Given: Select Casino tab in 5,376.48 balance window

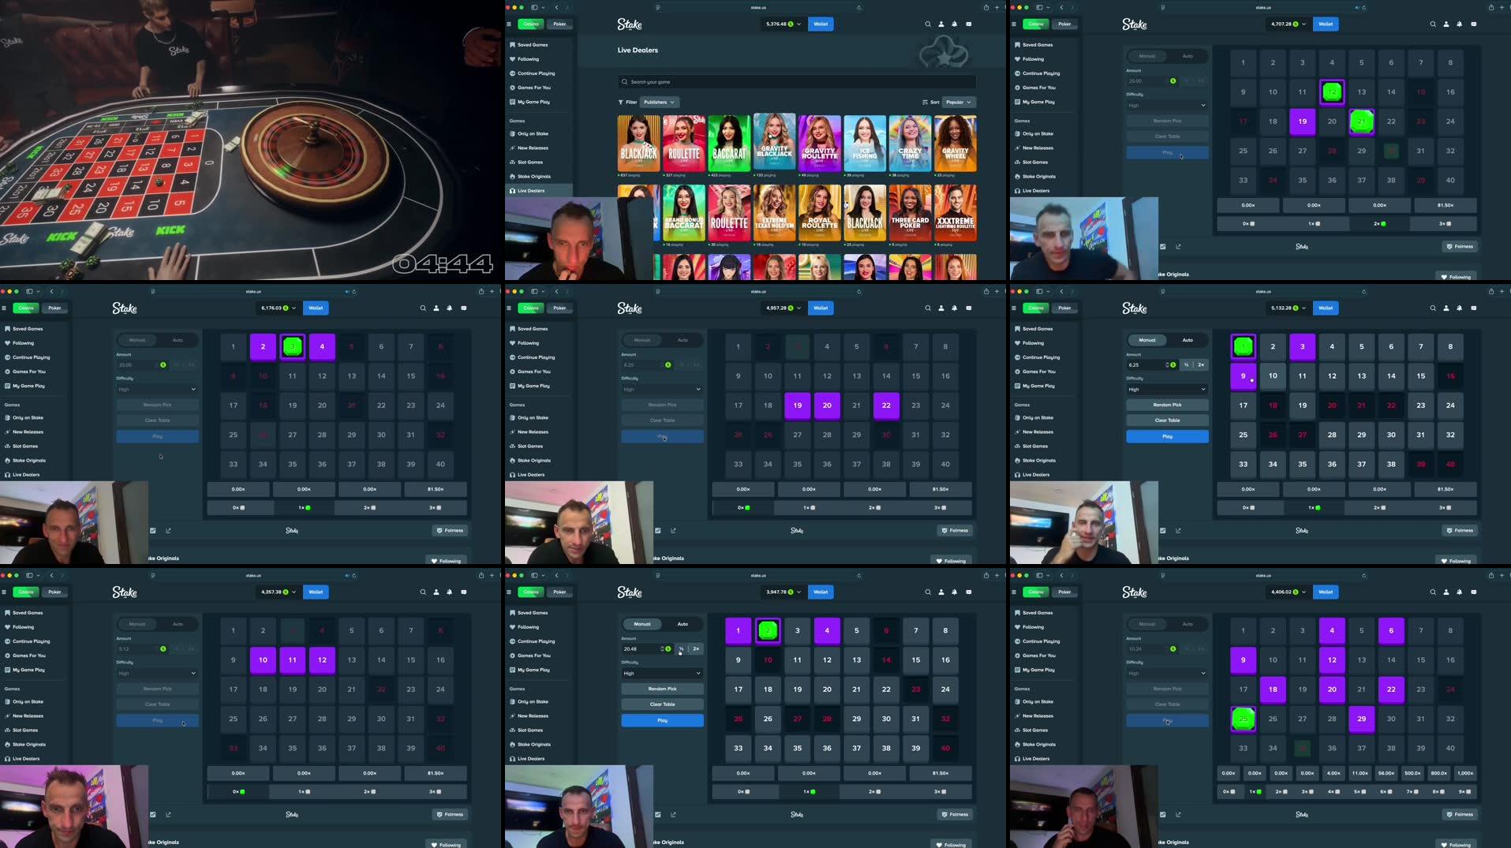Looking at the screenshot, I should tap(531, 24).
